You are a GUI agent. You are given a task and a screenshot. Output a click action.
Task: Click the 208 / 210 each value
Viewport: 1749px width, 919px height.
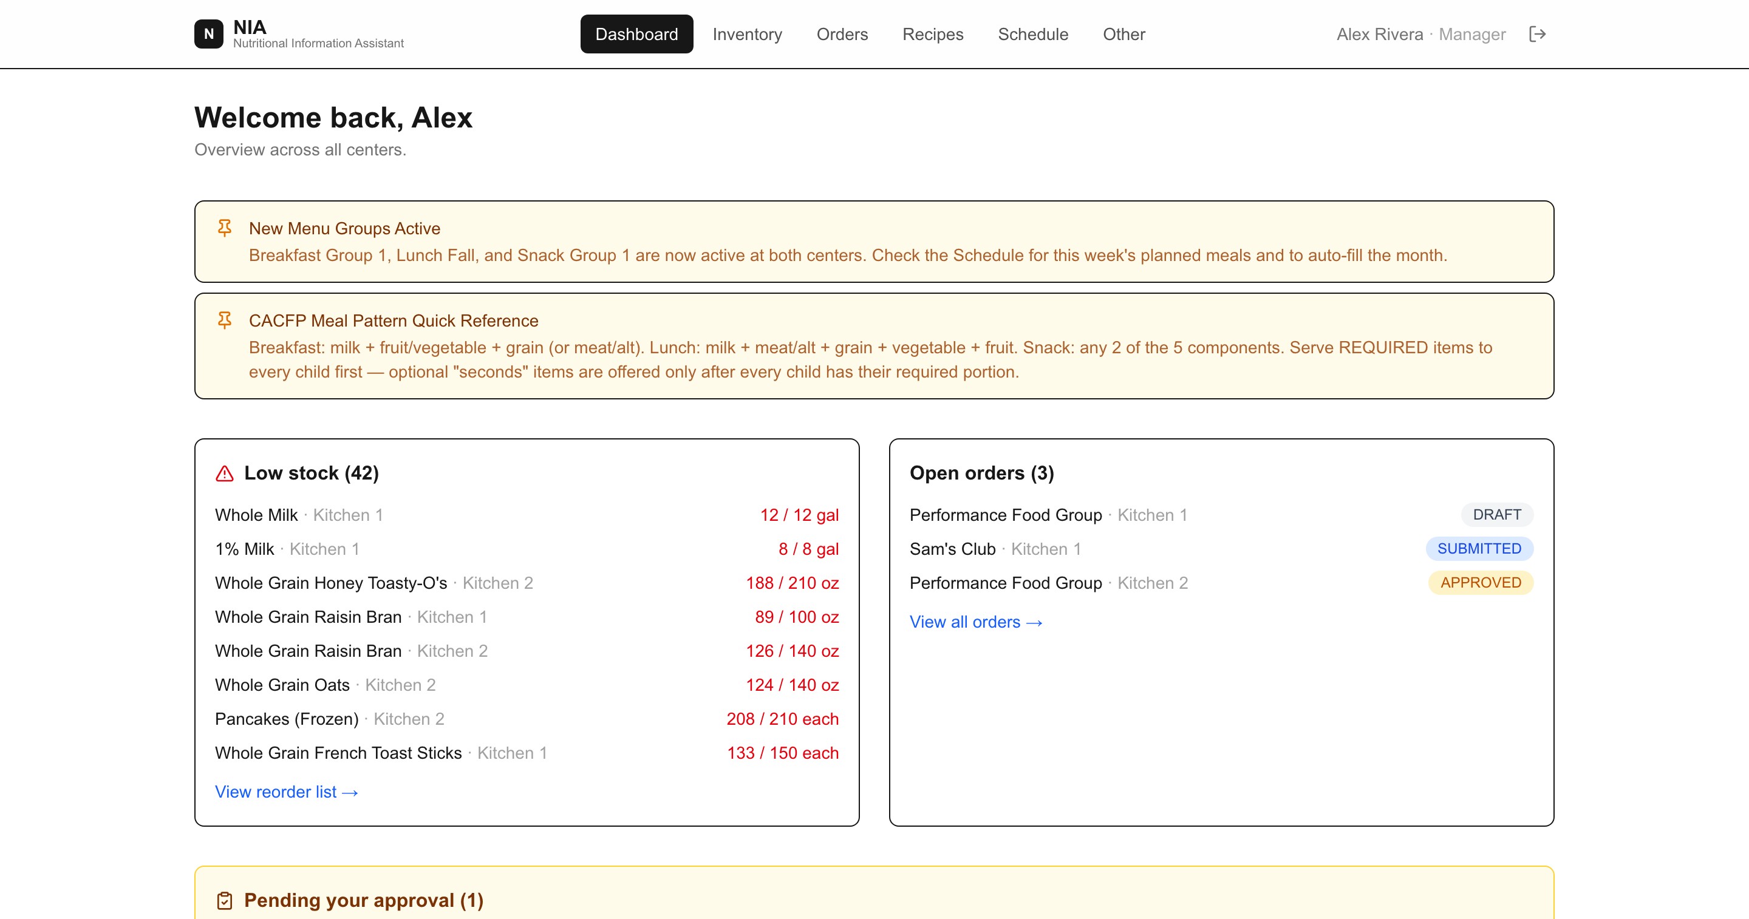[x=783, y=719]
